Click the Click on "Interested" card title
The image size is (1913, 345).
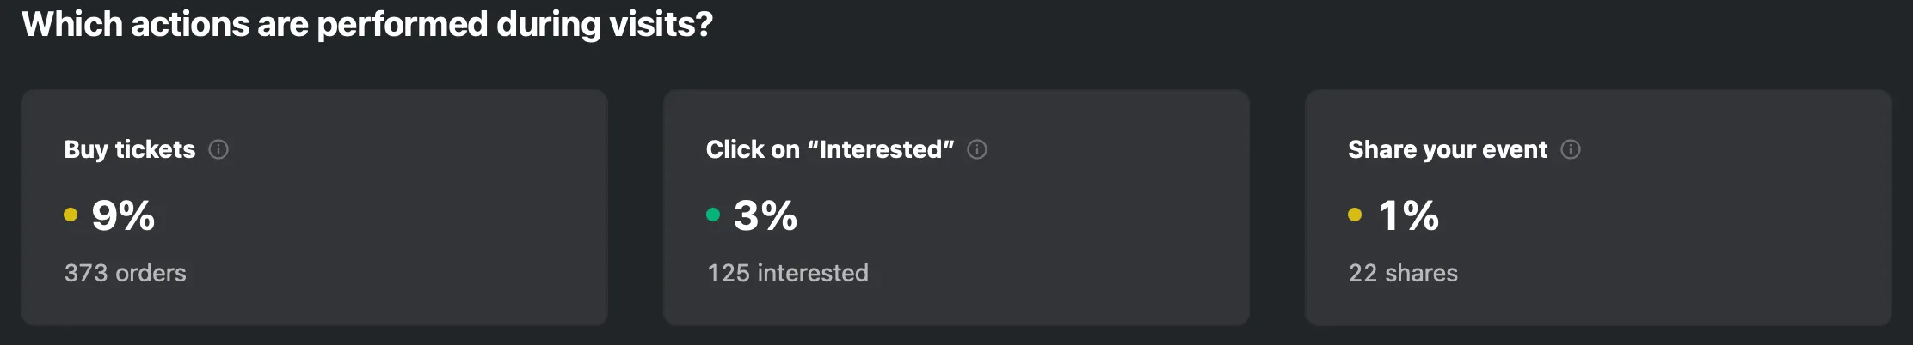830,149
